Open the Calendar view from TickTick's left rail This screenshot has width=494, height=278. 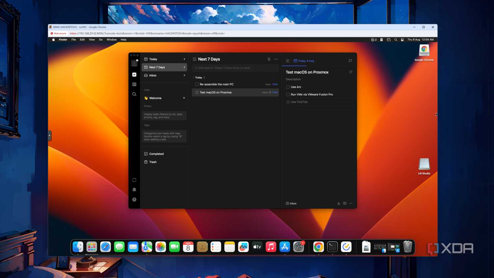pyautogui.click(x=134, y=84)
